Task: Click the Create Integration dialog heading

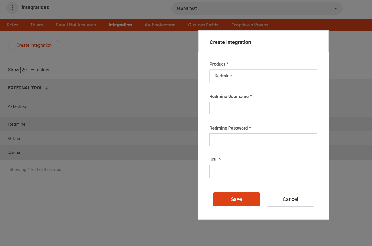Action: coord(230,42)
